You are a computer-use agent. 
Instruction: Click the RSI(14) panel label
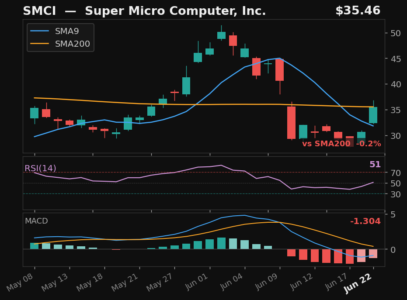click(40, 169)
